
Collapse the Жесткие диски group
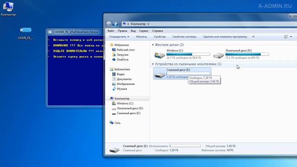pyautogui.click(x=153, y=45)
